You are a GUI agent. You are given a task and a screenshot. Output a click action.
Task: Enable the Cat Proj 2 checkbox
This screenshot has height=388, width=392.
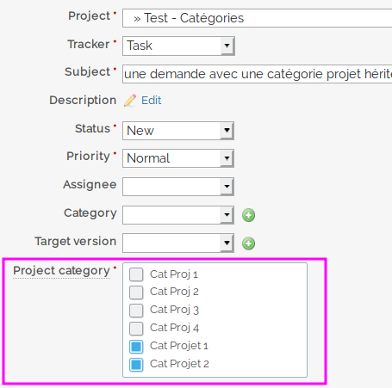pyautogui.click(x=136, y=293)
